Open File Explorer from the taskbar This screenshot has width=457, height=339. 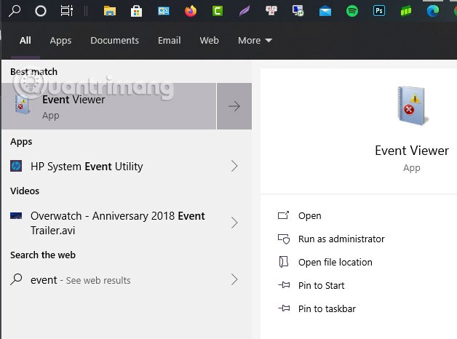click(x=110, y=11)
